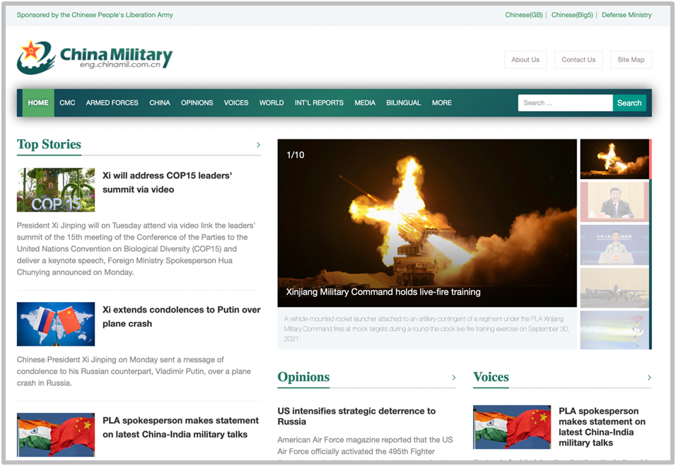Open the COP 15 story thumbnail
Screen dimensions: 676x466
(56, 190)
